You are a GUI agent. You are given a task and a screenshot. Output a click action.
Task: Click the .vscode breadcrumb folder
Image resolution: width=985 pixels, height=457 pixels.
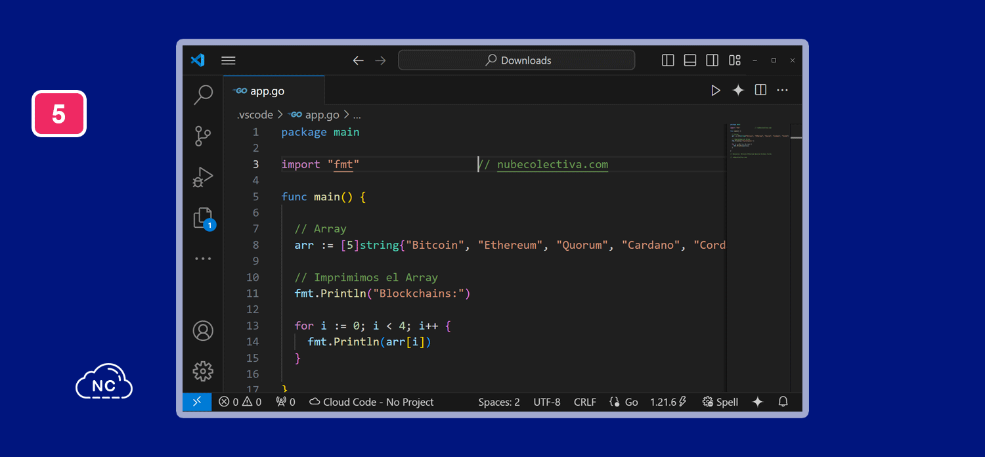pos(255,115)
